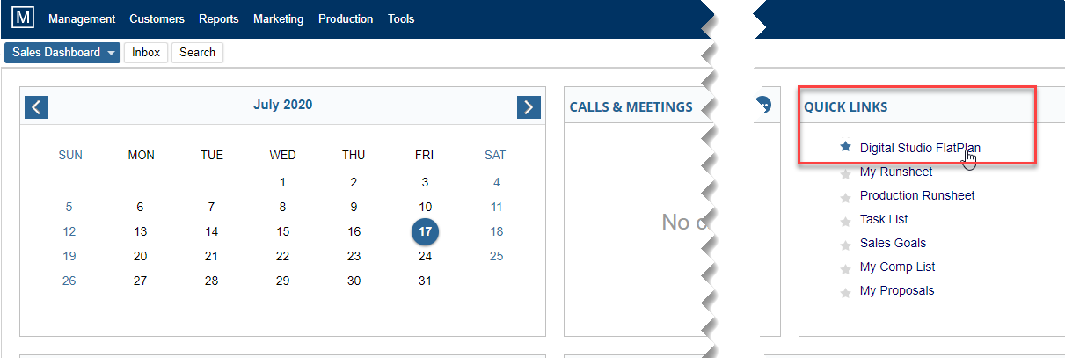Viewport: 1065px width, 358px height.
Task: Expand the Sales Dashboard dropdown
Action: coord(62,53)
